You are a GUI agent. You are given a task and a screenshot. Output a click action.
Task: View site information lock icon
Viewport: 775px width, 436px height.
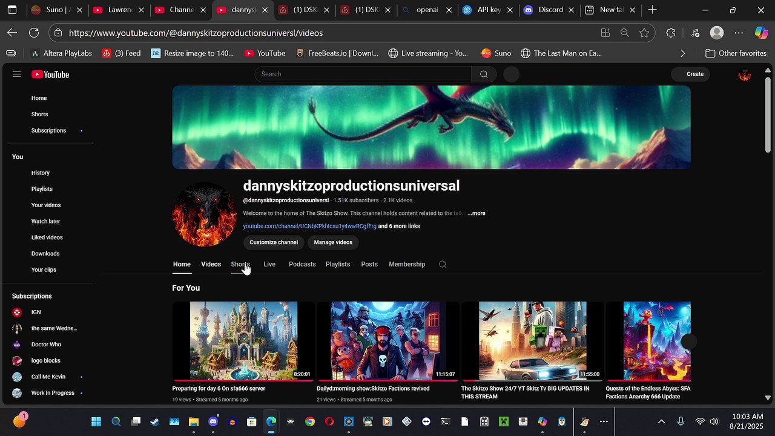[58, 33]
